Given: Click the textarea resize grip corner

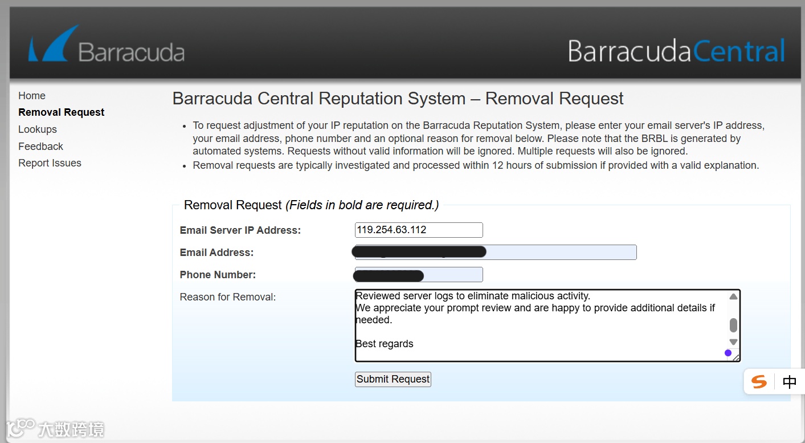Looking at the screenshot, I should coord(735,357).
